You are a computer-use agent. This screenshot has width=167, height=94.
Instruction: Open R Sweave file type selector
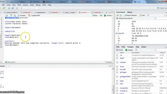[x=109, y=62]
